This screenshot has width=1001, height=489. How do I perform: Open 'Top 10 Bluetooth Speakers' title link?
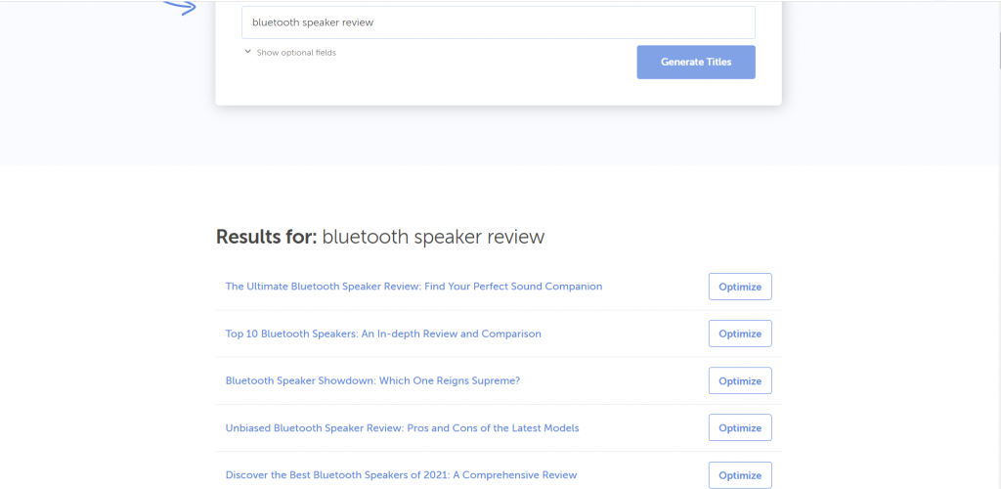(383, 333)
